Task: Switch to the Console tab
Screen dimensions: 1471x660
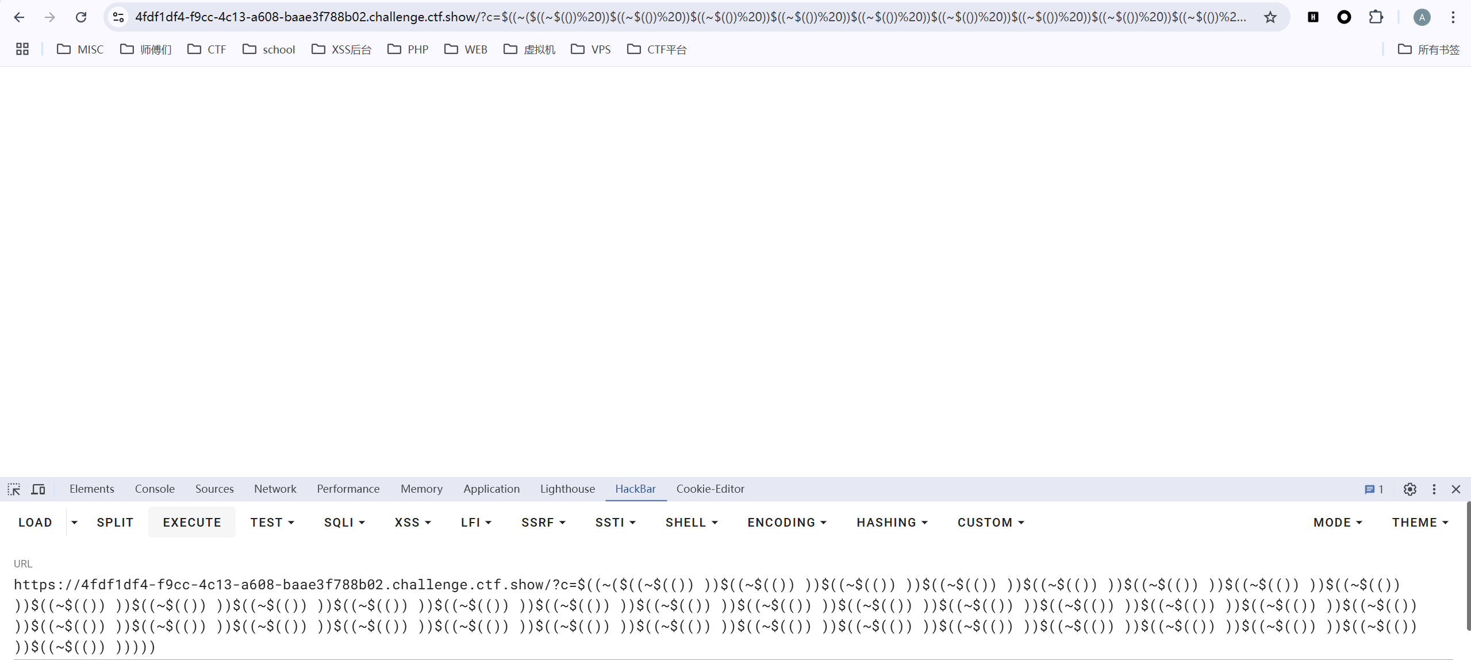Action: point(155,489)
